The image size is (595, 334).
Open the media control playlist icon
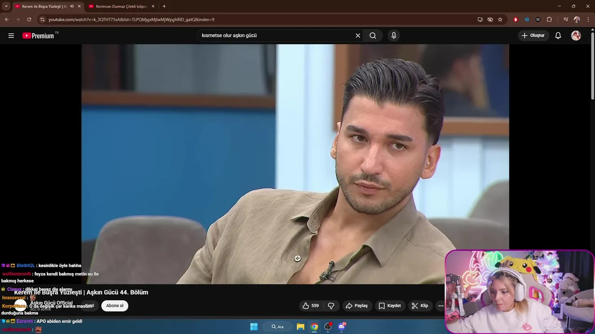pos(566,19)
